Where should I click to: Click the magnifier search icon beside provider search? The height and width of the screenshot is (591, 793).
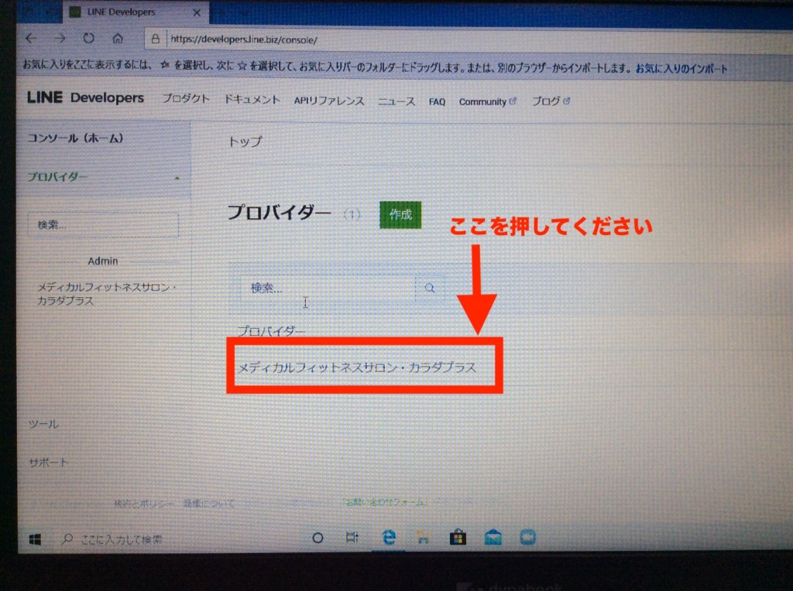[x=430, y=288]
